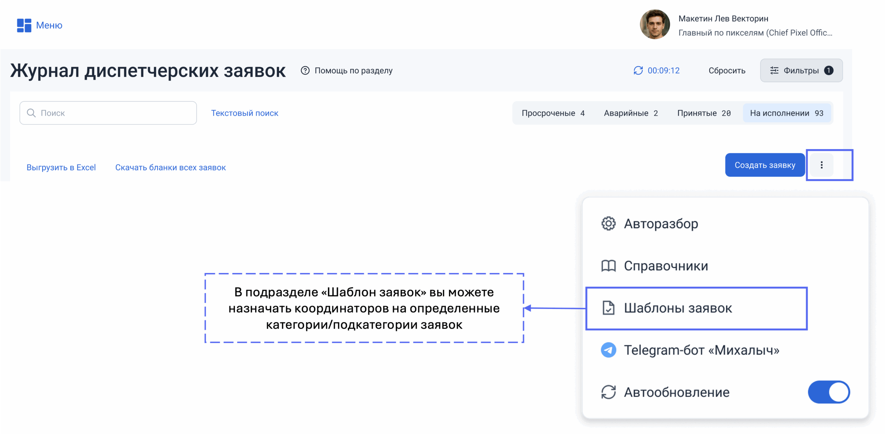Click Скачать бланки всех заявок link

pos(170,167)
